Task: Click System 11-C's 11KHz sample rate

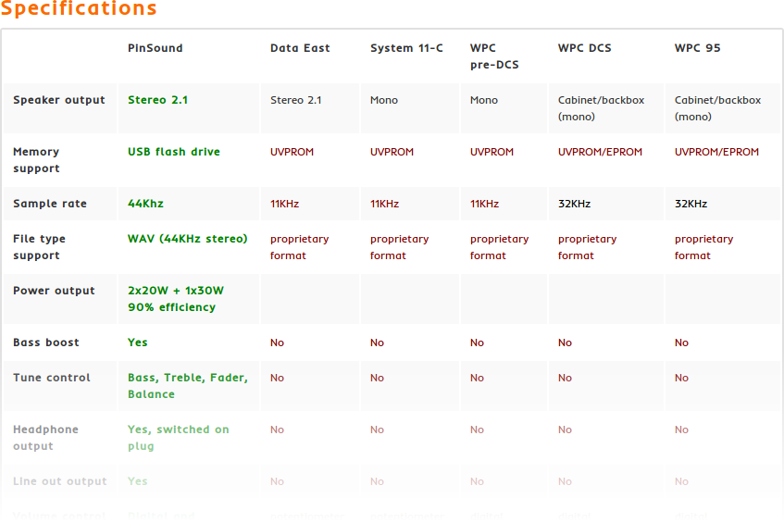Action: [x=384, y=204]
